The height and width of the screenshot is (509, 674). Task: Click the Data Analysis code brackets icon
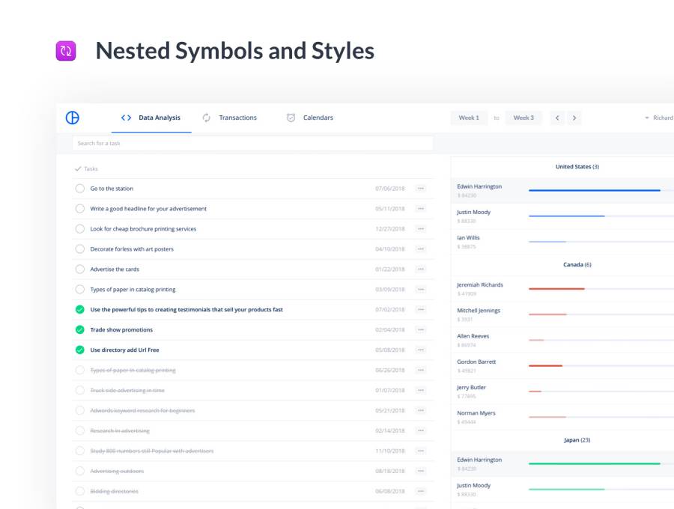(x=126, y=118)
